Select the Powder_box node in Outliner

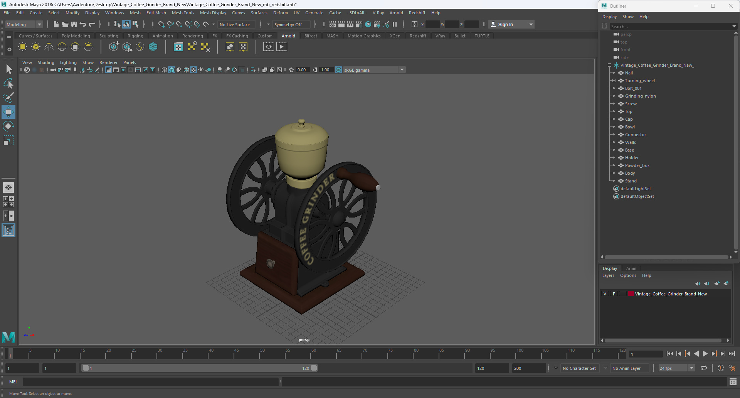637,165
